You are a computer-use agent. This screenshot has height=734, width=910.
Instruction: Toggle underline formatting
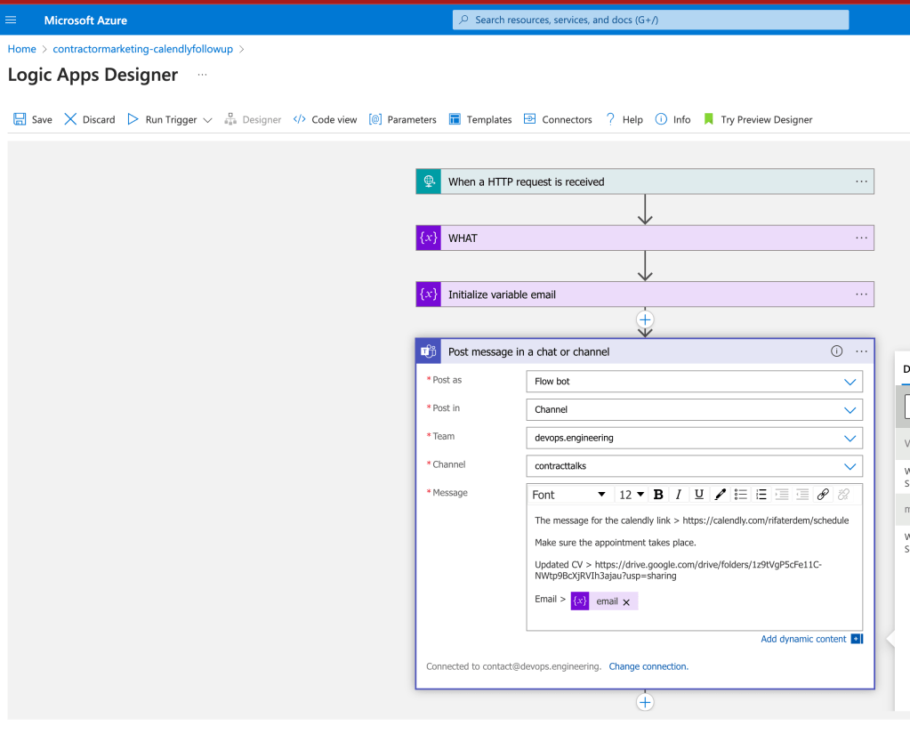pos(699,495)
